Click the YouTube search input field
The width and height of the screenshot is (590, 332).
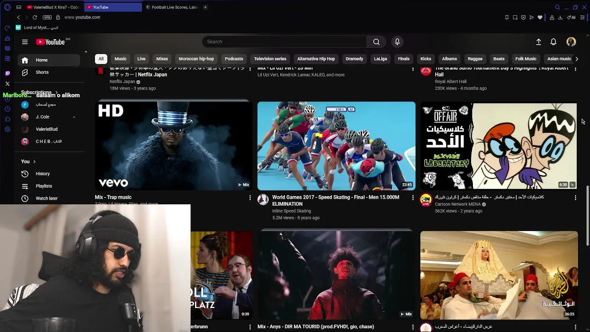pos(284,42)
